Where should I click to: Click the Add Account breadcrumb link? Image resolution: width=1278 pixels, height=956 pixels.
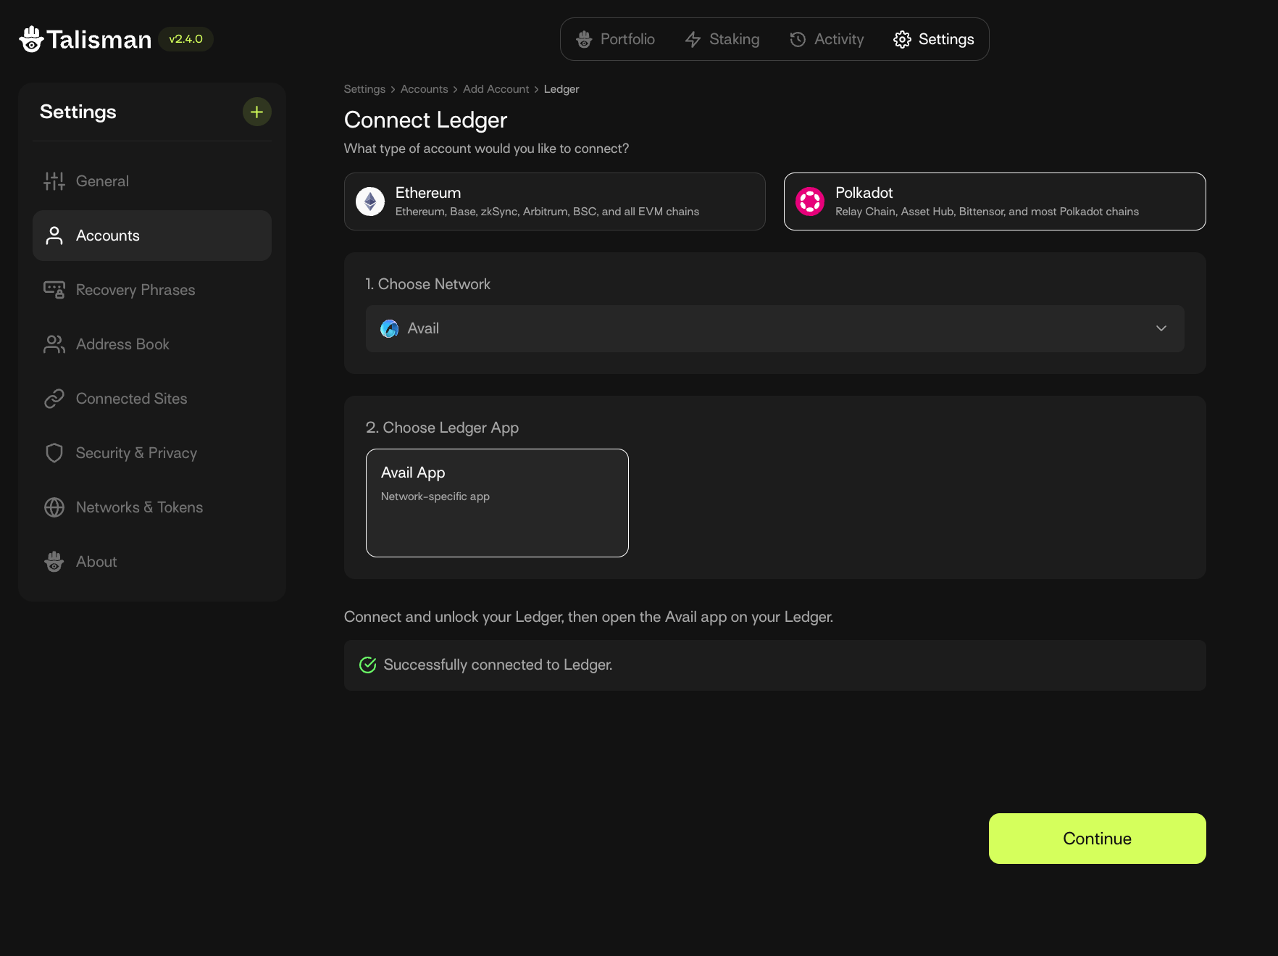click(496, 89)
